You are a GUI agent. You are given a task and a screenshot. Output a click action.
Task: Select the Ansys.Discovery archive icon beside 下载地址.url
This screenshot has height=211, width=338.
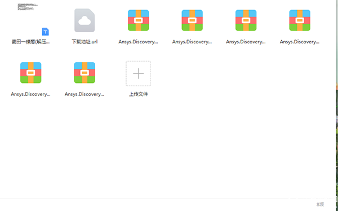point(138,20)
